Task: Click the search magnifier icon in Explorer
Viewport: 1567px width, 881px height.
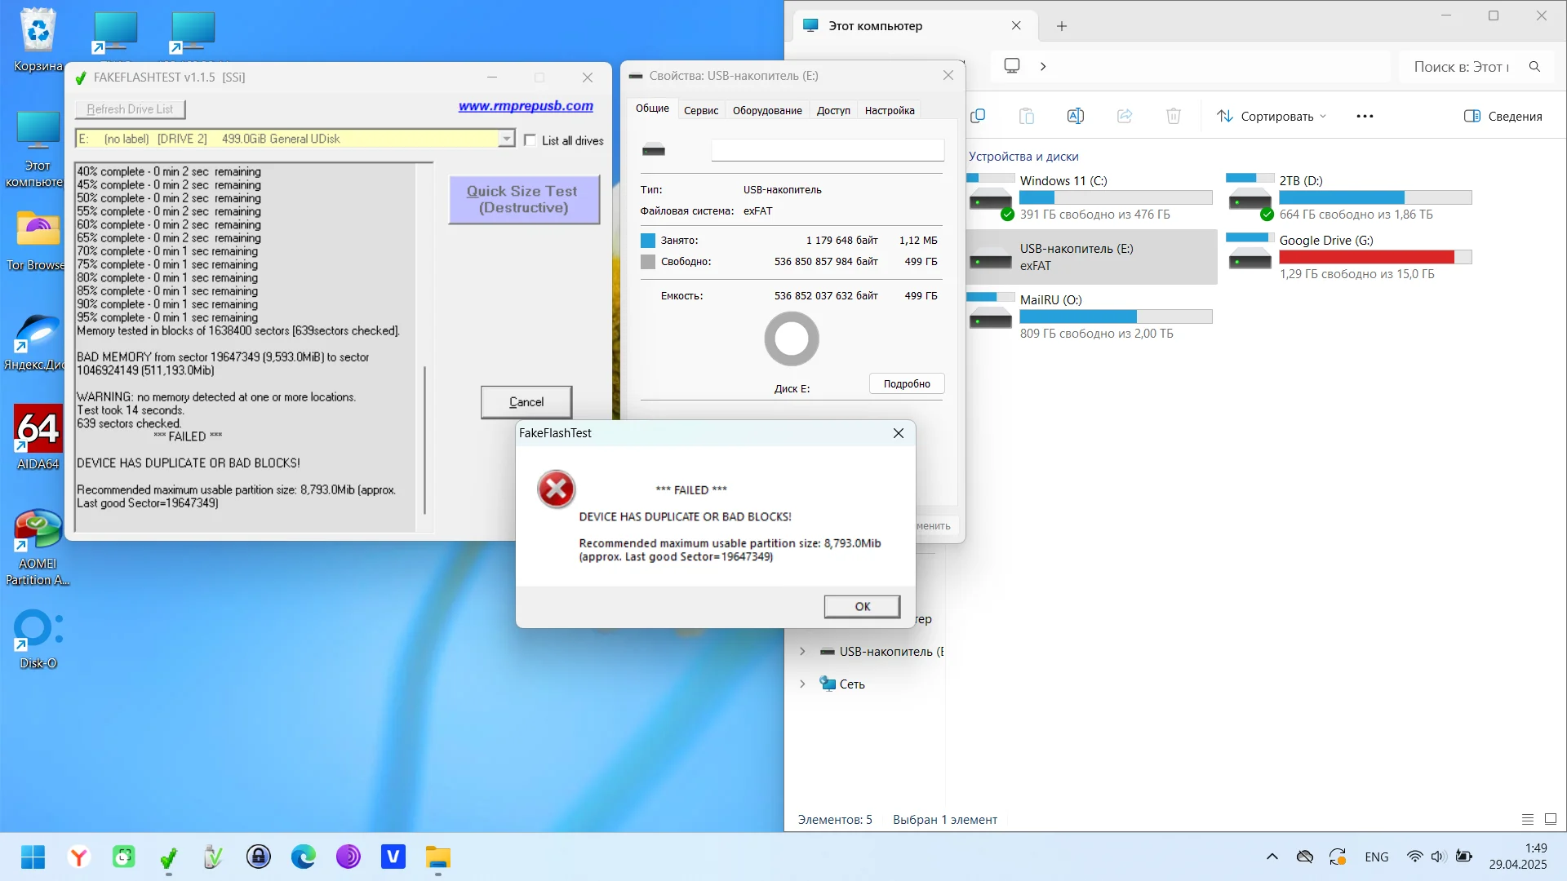Action: pos(1534,67)
